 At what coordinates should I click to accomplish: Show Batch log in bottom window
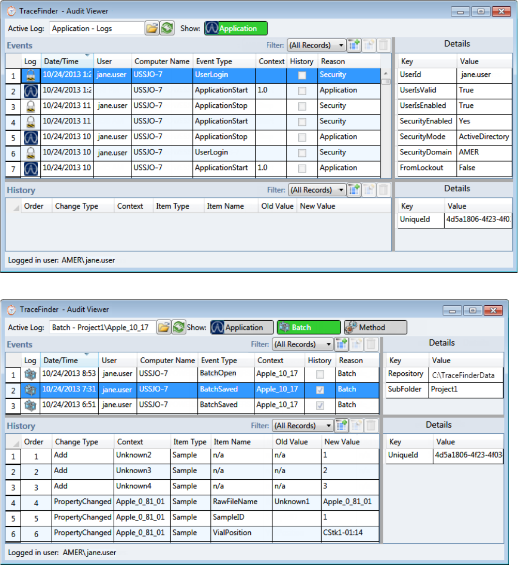(x=309, y=327)
